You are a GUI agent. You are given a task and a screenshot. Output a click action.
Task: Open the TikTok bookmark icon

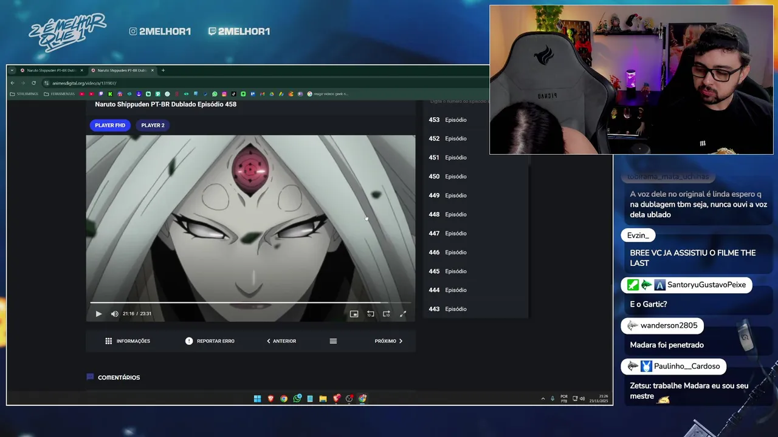[x=233, y=94]
